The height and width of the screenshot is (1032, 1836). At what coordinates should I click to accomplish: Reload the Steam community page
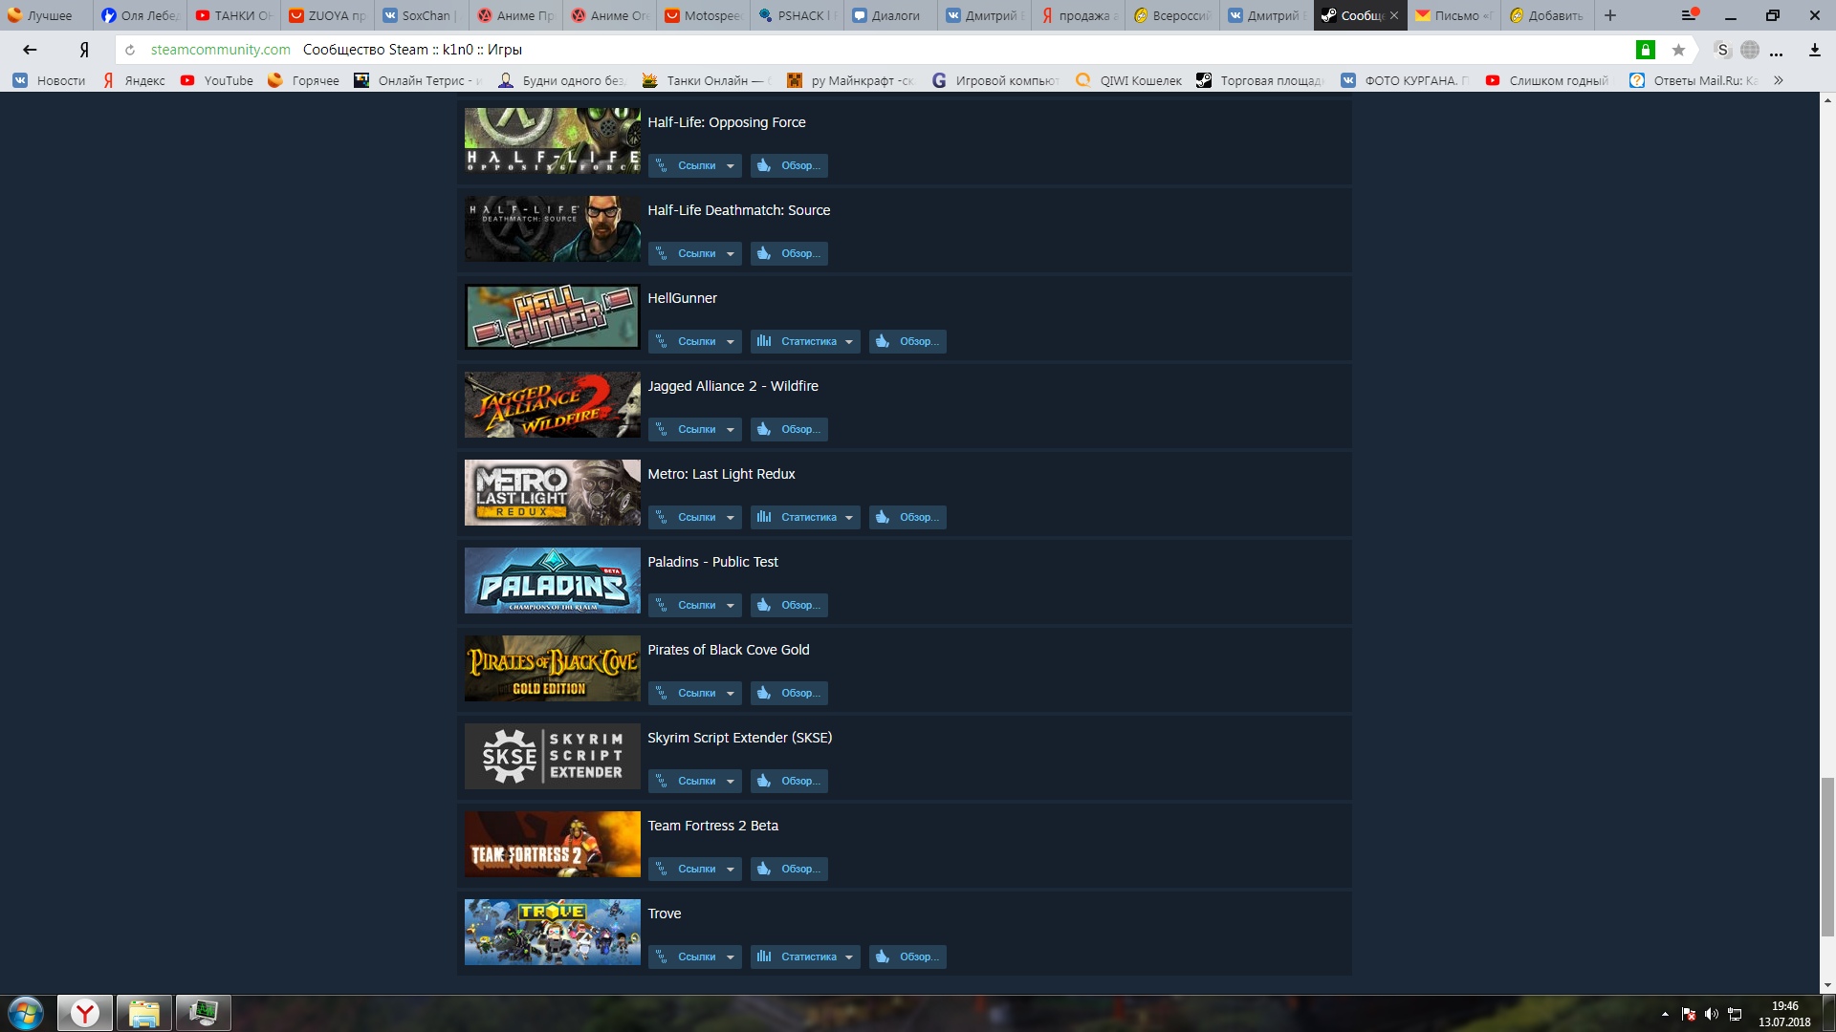point(130,50)
